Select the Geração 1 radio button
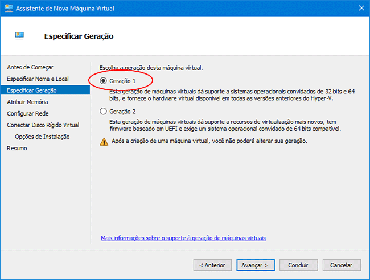 click(x=103, y=81)
